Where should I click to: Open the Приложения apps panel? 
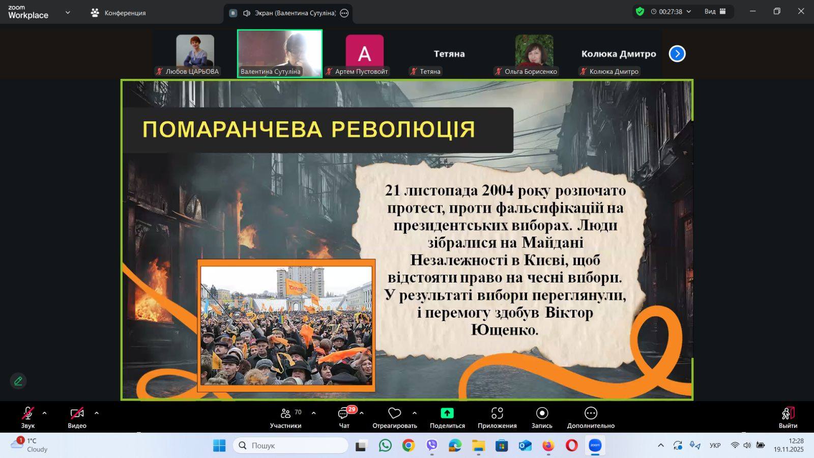click(497, 417)
